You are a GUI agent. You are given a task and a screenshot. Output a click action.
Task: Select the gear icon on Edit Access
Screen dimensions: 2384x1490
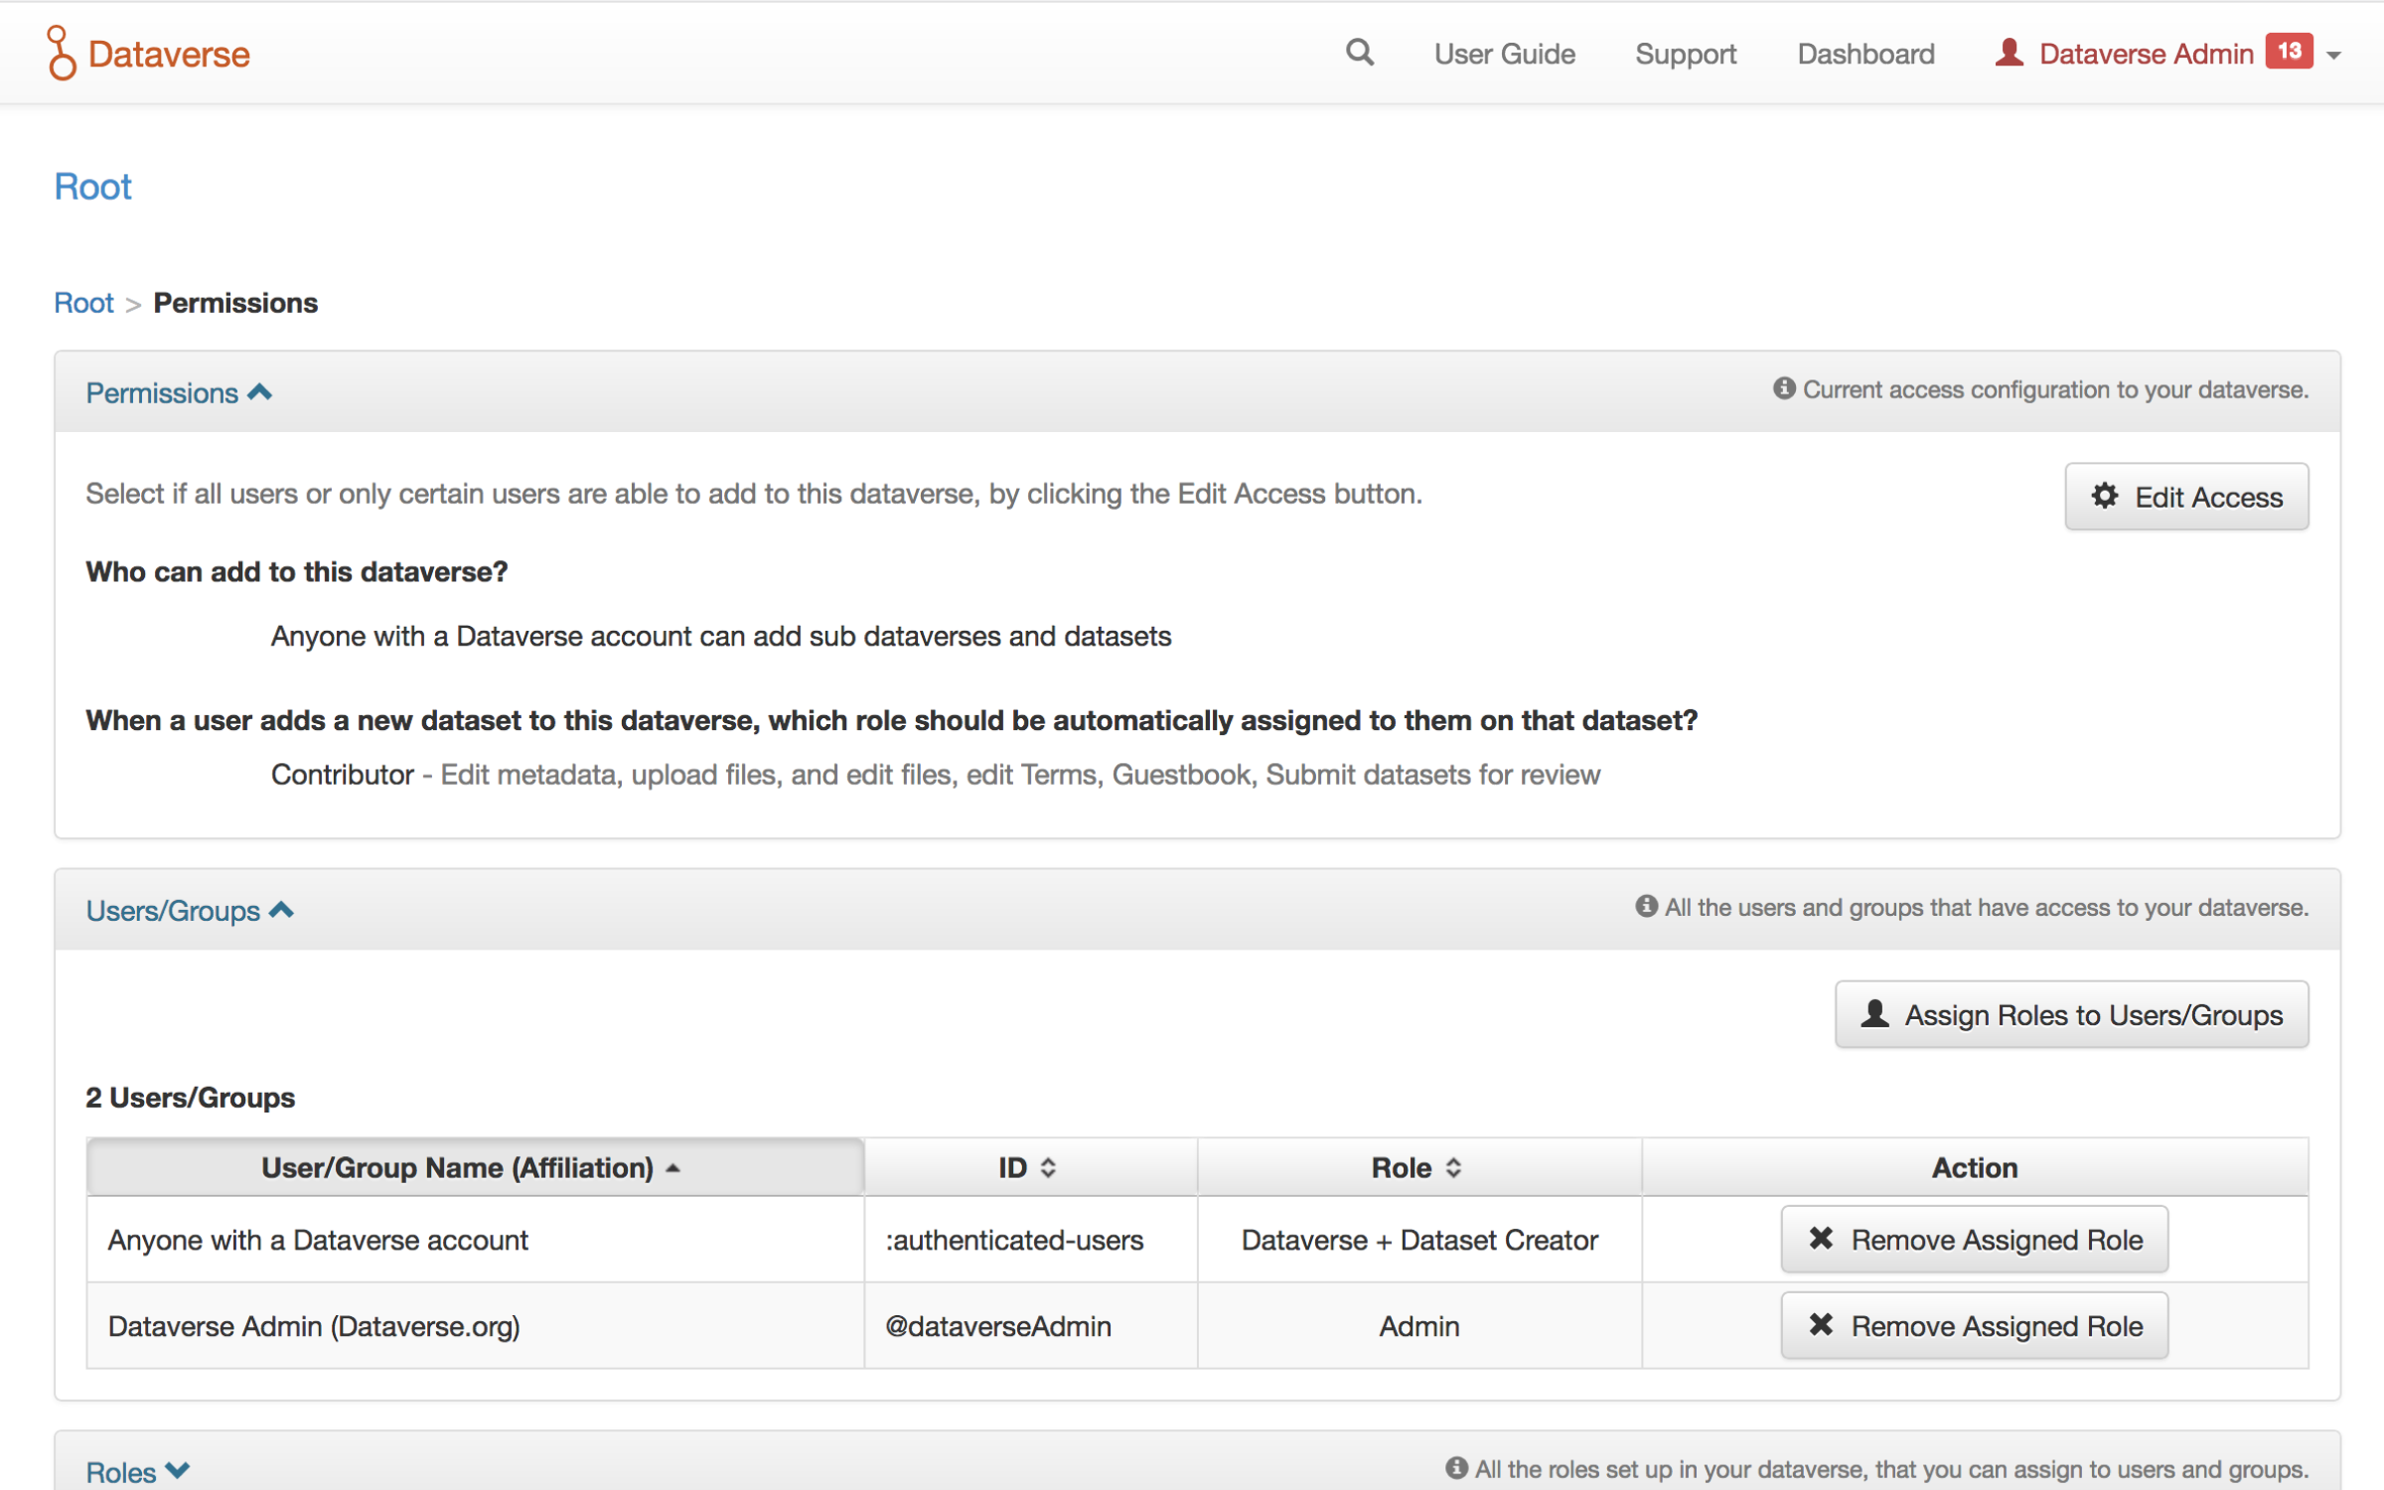point(2106,497)
